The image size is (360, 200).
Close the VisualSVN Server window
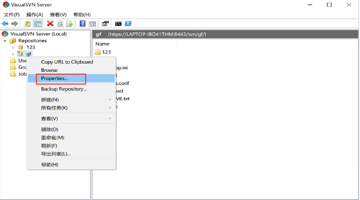(x=349, y=5)
